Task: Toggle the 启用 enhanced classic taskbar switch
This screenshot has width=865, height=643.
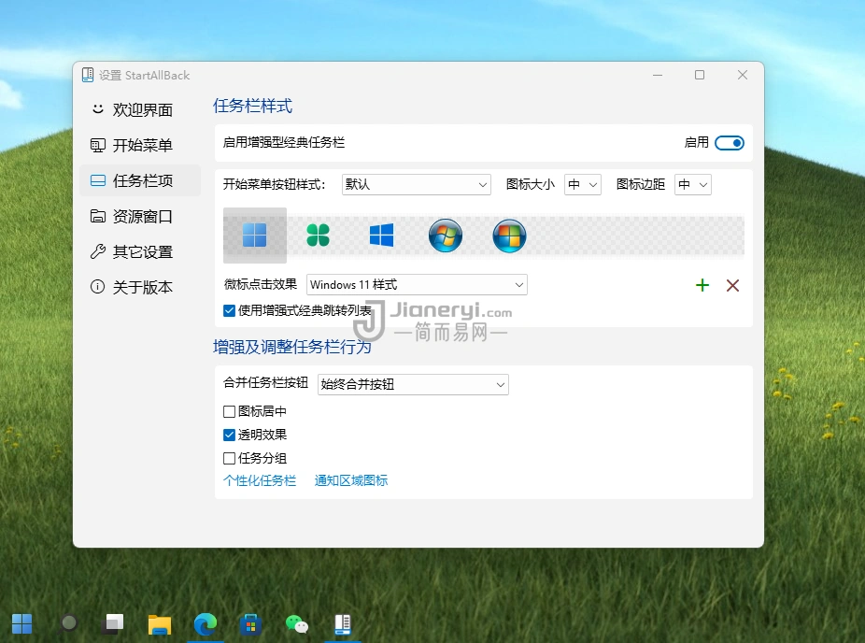Action: click(x=729, y=143)
